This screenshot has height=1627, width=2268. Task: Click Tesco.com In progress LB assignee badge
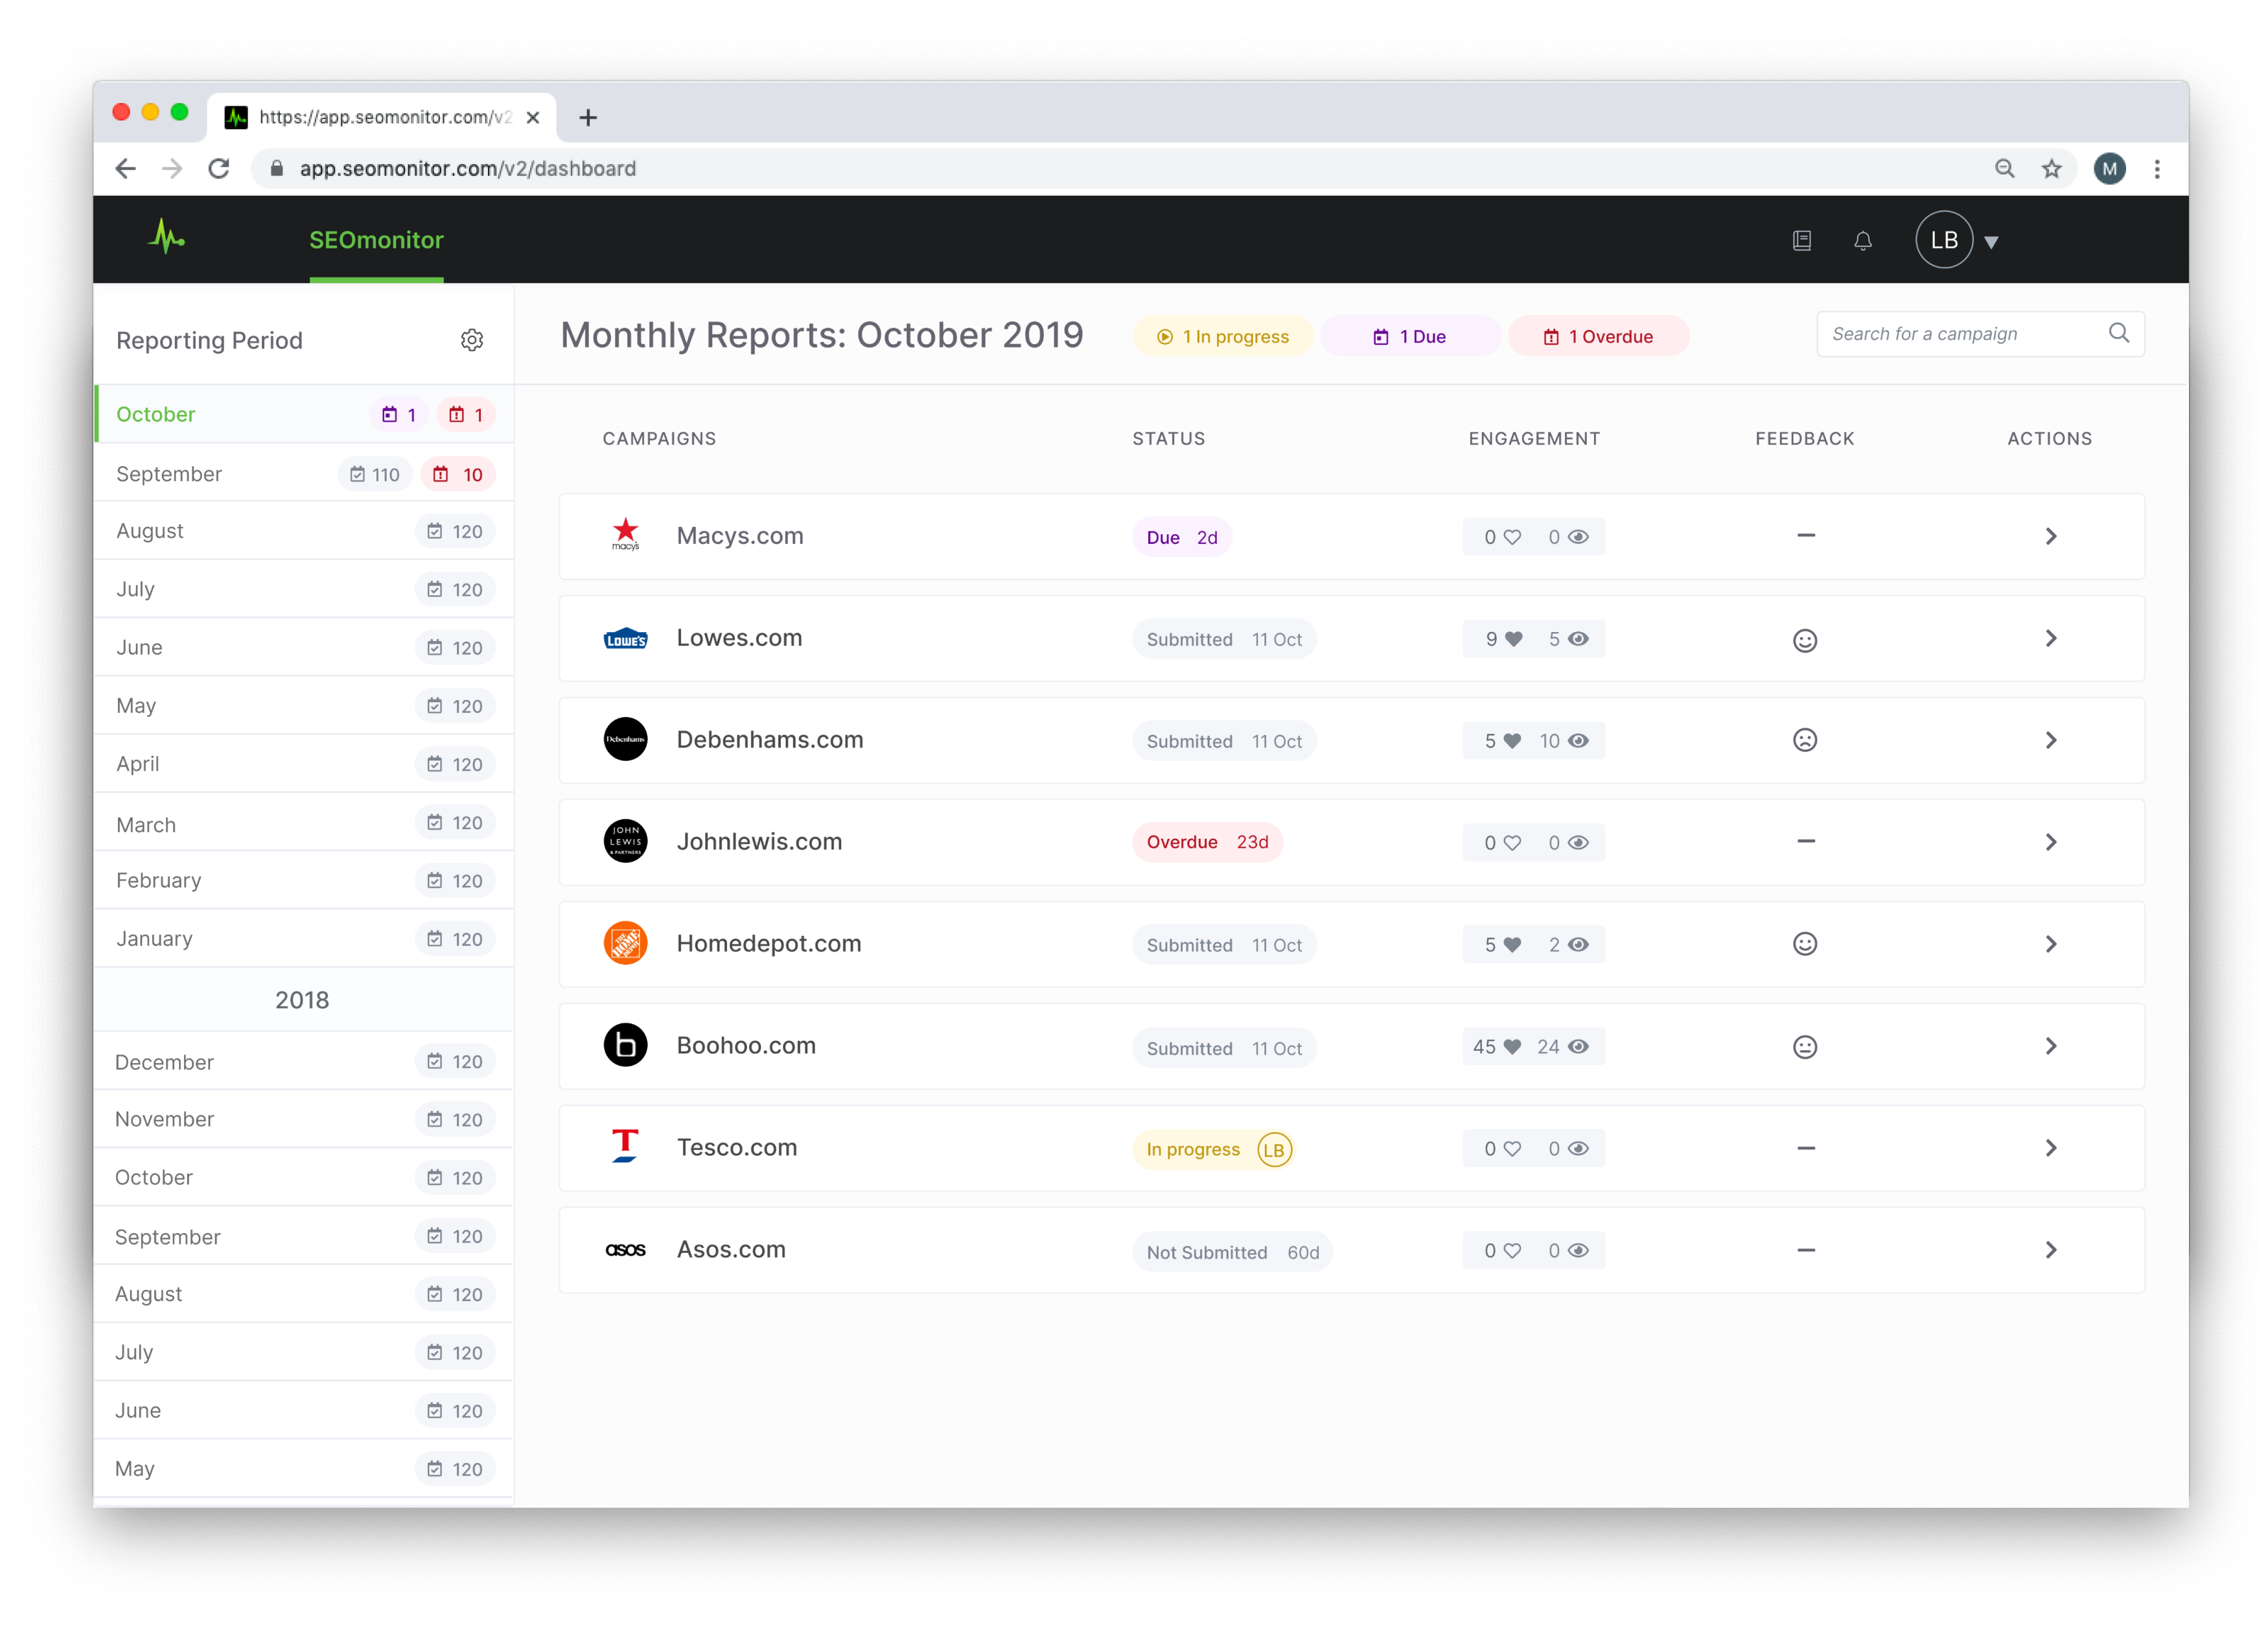[x=1274, y=1150]
